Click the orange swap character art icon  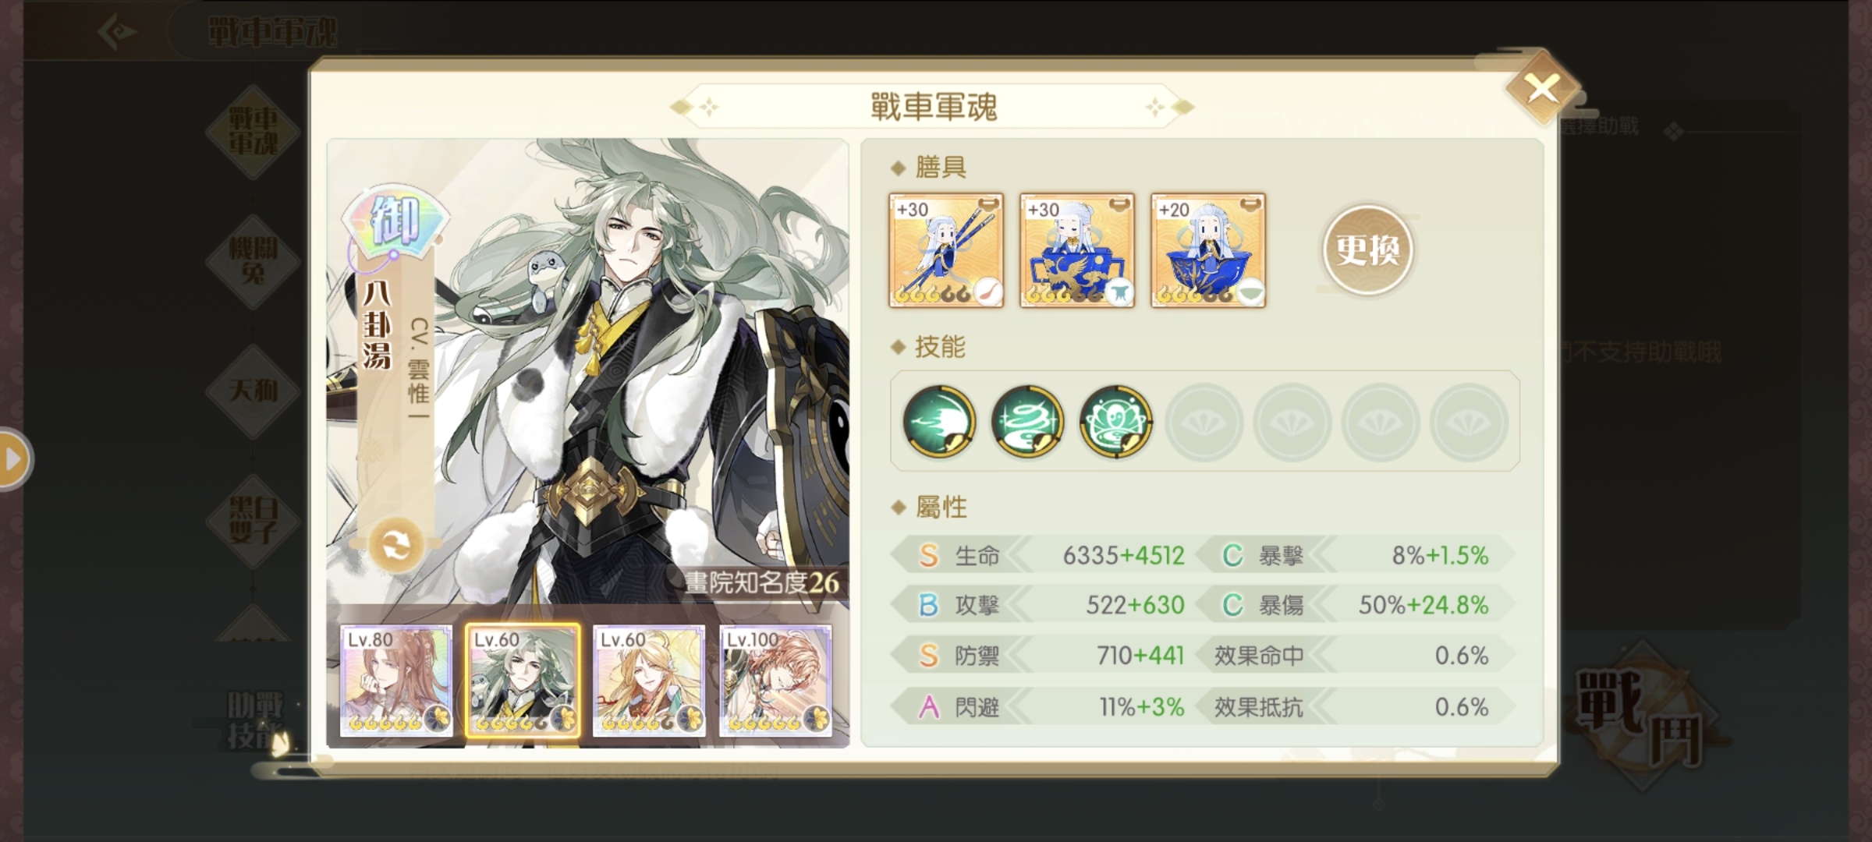point(396,547)
